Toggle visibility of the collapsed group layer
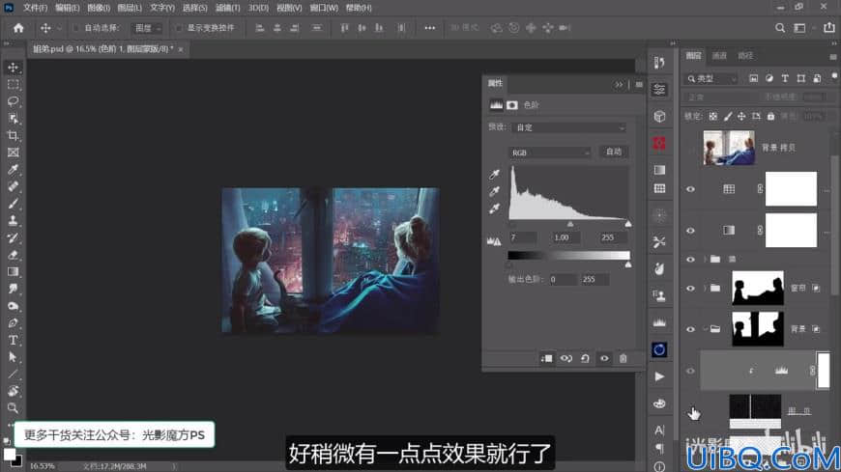Viewport: 841px width, 472px height. click(x=691, y=260)
